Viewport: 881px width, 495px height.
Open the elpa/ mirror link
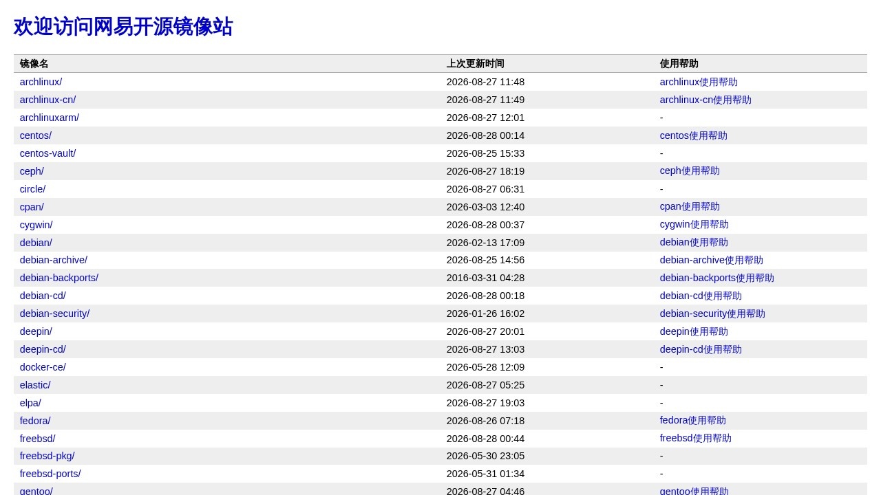click(30, 403)
